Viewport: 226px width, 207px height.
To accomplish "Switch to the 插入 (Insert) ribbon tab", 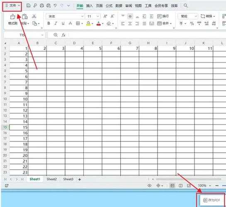I will 89,6.
